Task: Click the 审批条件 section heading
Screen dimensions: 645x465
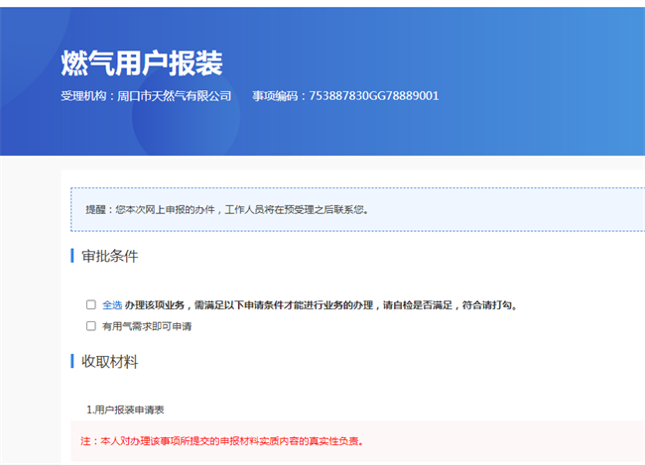Action: click(109, 256)
